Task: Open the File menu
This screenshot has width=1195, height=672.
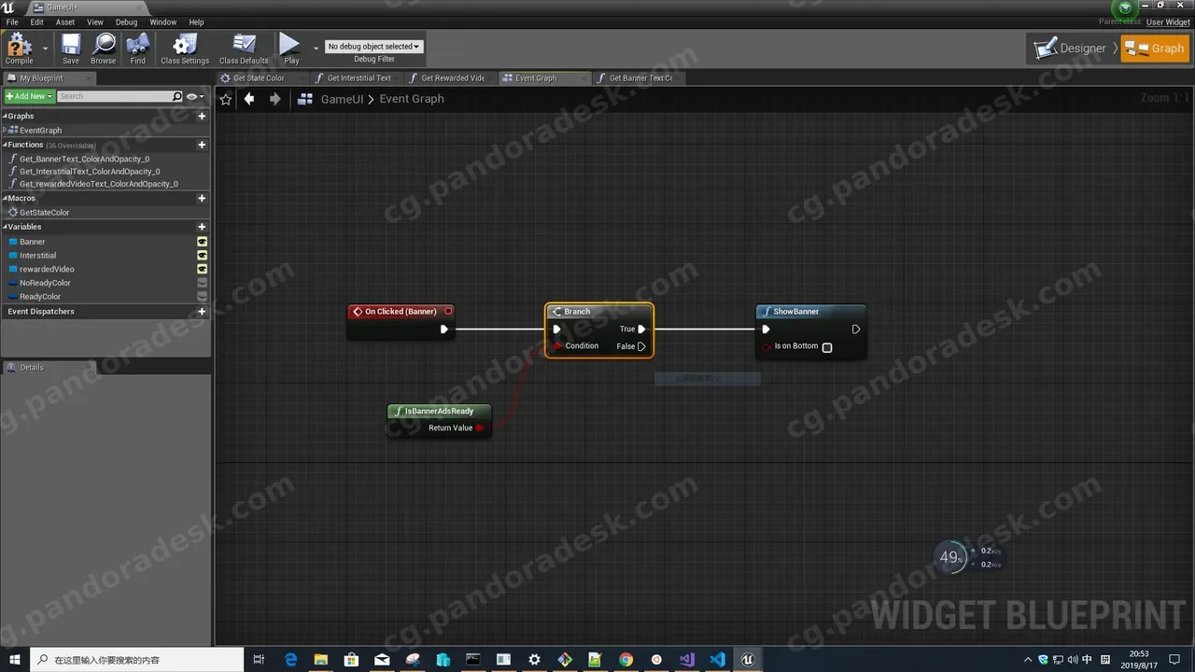Action: pyautogui.click(x=12, y=22)
